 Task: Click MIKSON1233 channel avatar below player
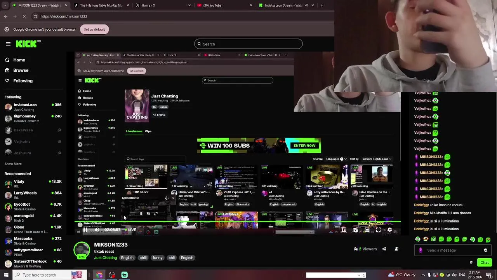coord(82,250)
